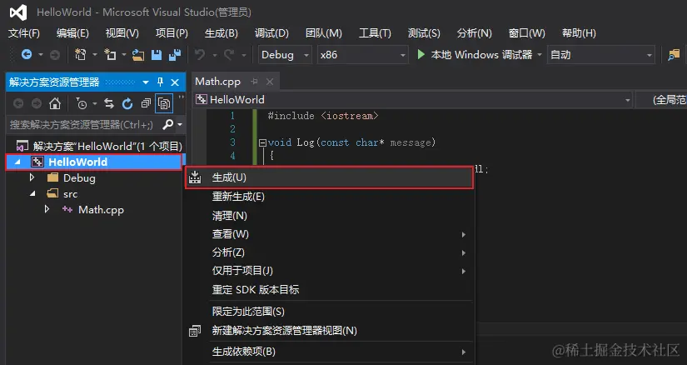This screenshot has width=687, height=365.
Task: Collapse the src folder in tree
Action: click(x=32, y=193)
